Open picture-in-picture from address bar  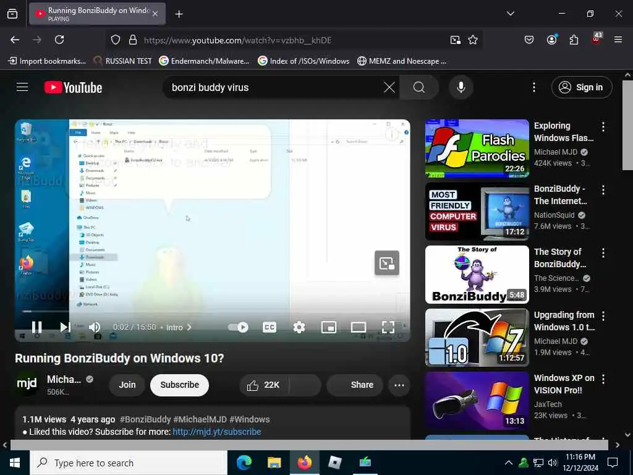pyautogui.click(x=456, y=40)
